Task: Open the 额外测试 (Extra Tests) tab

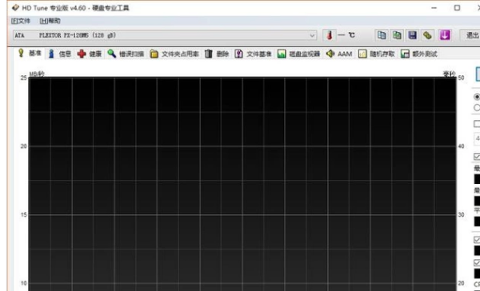Action: click(x=419, y=54)
